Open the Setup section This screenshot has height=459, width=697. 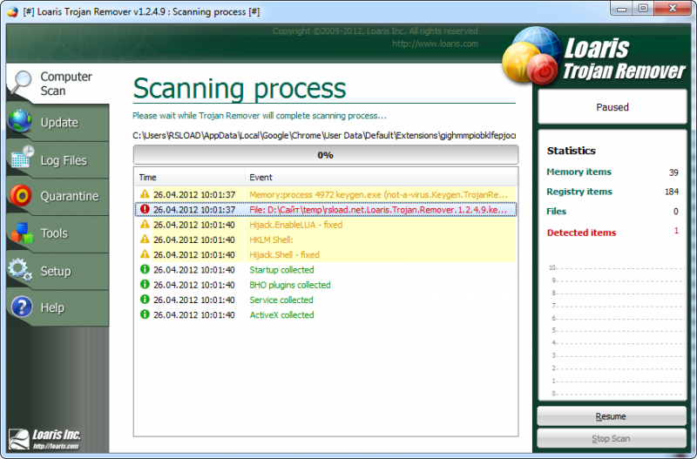click(58, 271)
